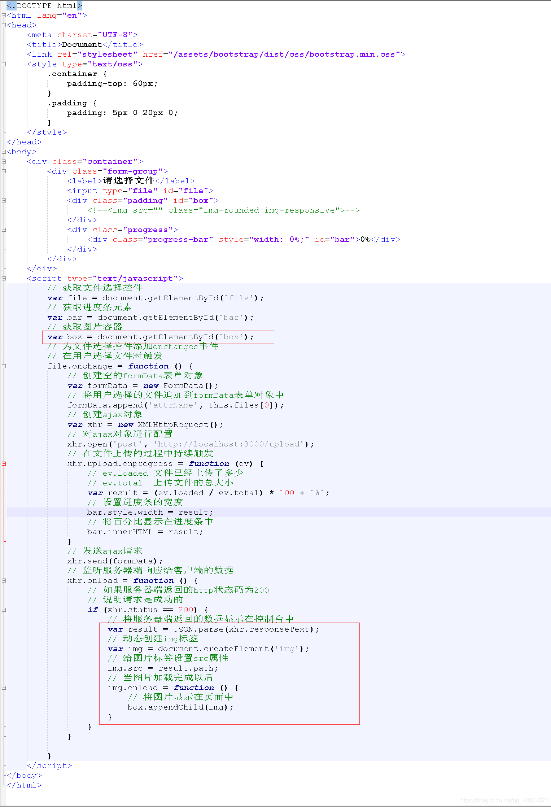Click the var box = document.getElementById('box') line
The width and height of the screenshot is (551, 807).
tap(150, 337)
